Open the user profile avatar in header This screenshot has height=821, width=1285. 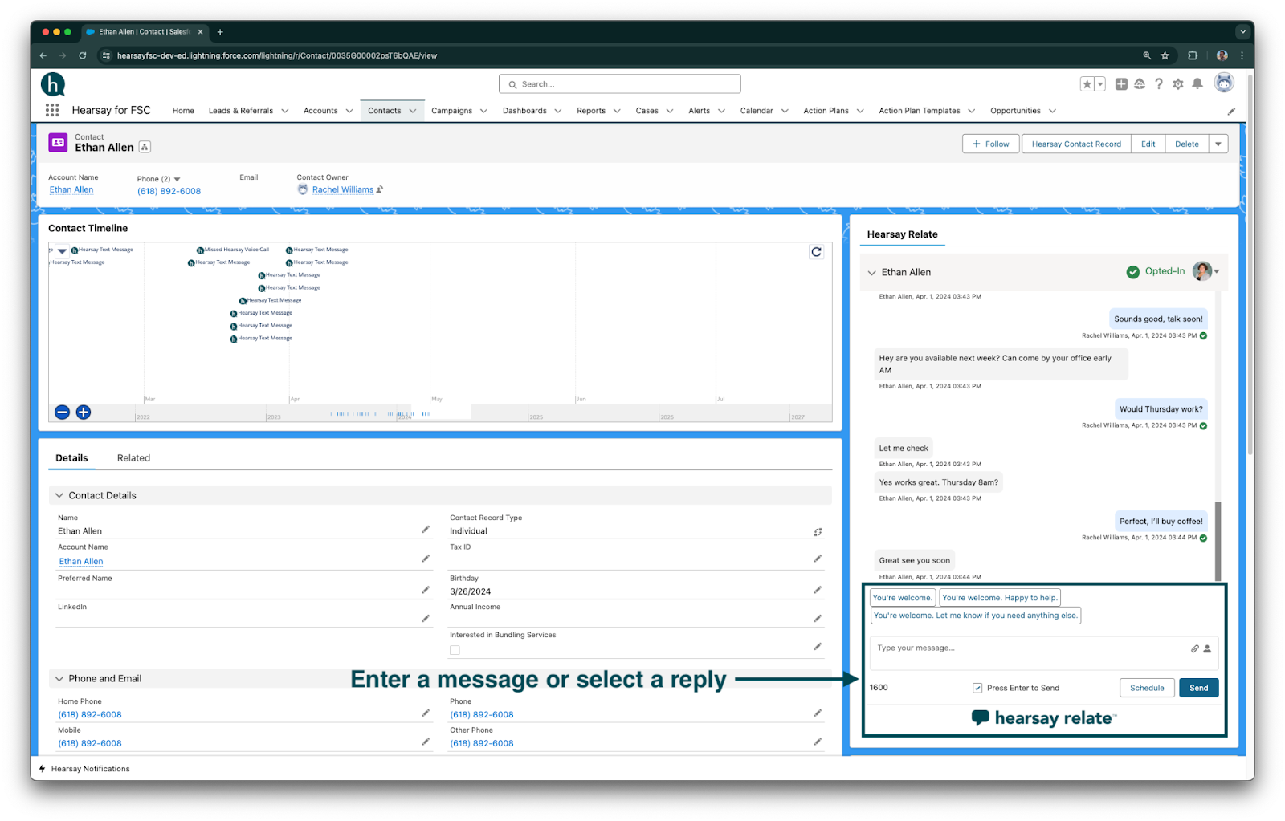pos(1224,83)
